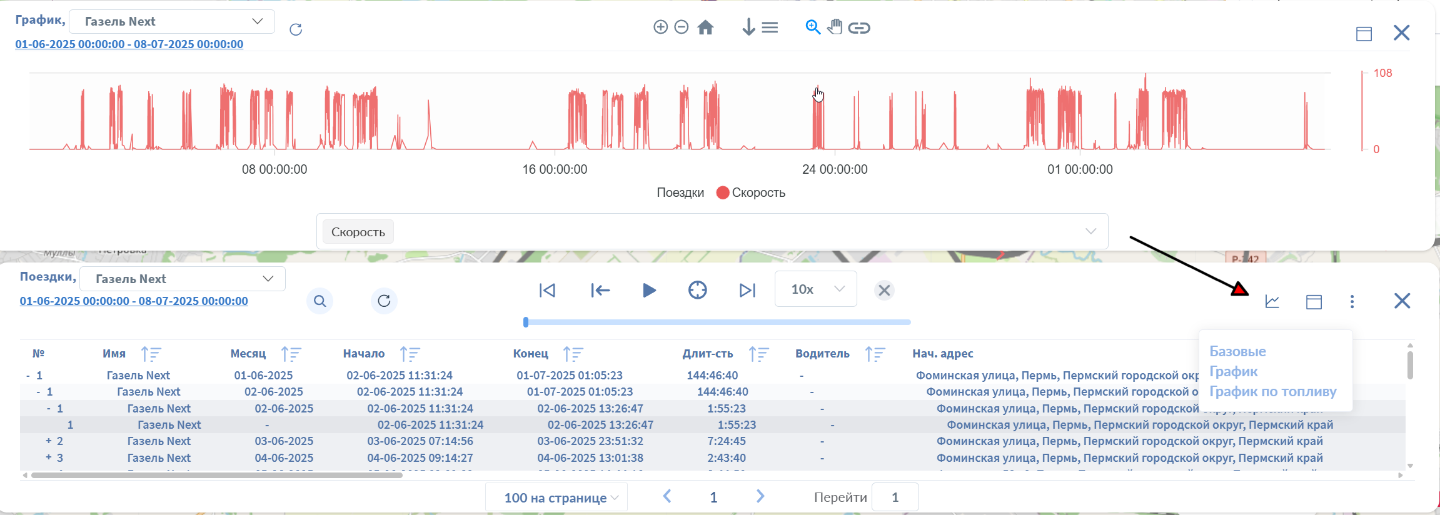Reset chart view with home icon
The width and height of the screenshot is (1440, 515).
705,27
